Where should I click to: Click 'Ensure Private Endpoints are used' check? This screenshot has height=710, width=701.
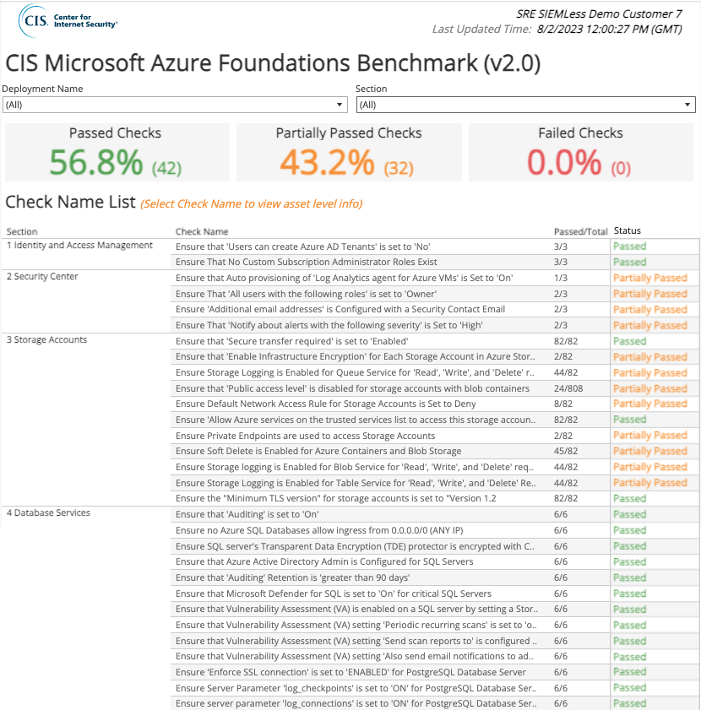click(306, 436)
